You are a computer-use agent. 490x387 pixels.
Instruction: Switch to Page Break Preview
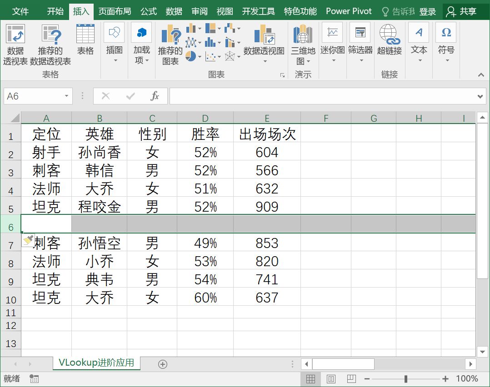[x=351, y=379]
